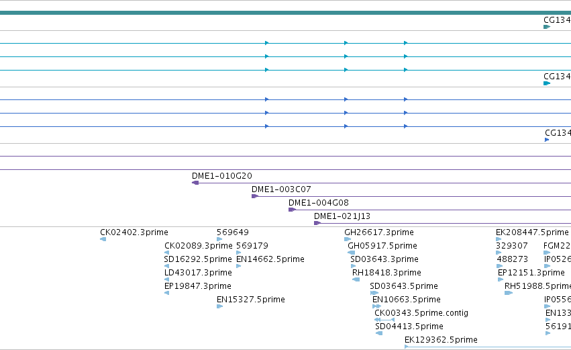The image size is (571, 350).
Task: Click the arrow glyph under 569649
Action: (x=219, y=239)
